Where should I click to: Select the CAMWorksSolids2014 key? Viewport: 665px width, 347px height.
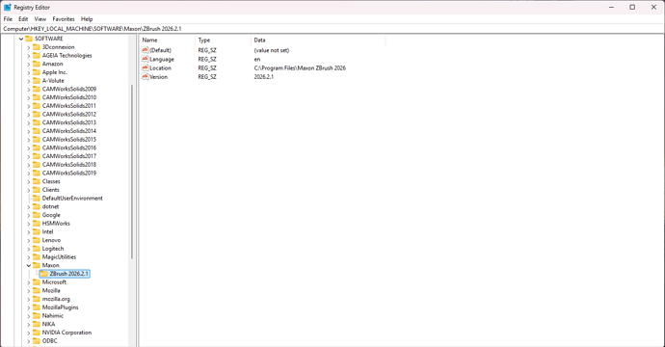(x=69, y=131)
